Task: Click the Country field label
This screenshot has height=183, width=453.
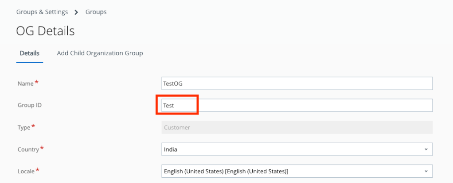Action: pos(28,149)
